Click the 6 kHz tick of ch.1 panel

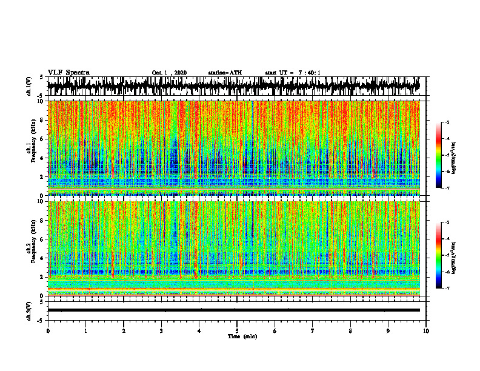(x=42, y=139)
